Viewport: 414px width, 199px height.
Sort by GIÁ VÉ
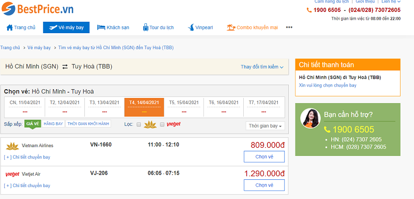click(x=33, y=124)
